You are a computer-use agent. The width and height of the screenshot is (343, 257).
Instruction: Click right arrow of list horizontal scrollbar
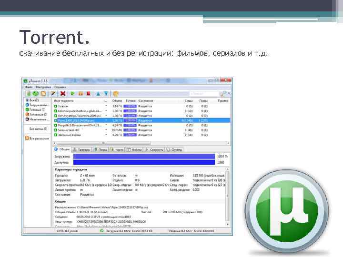point(228,143)
